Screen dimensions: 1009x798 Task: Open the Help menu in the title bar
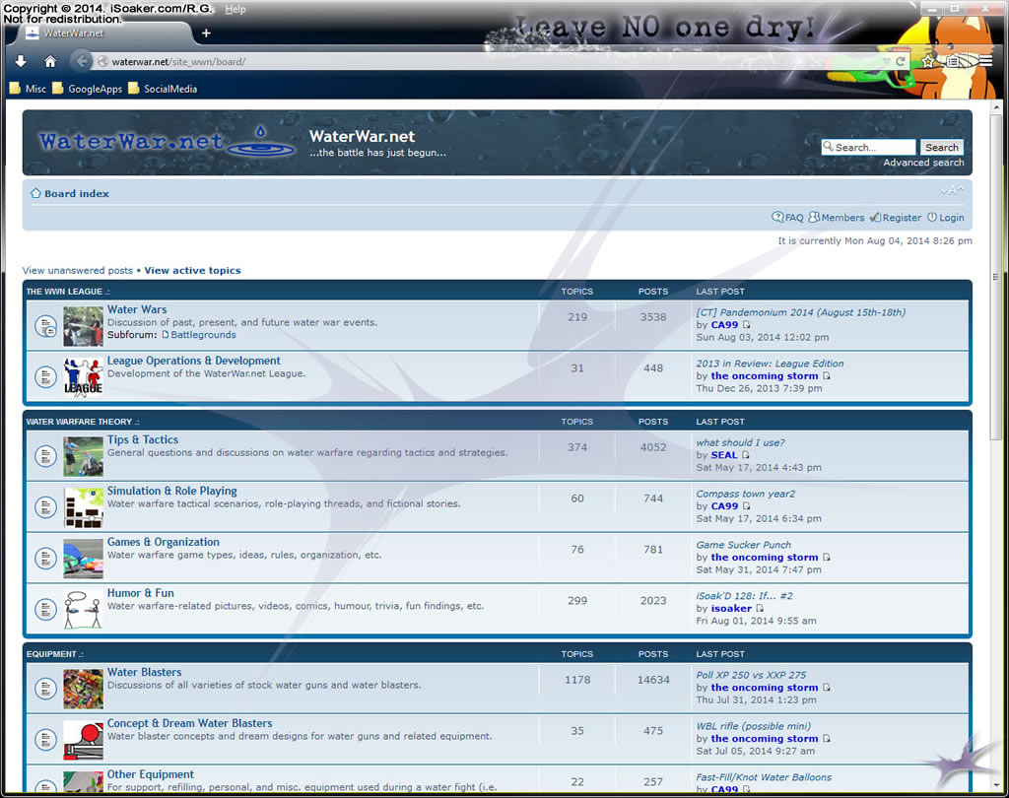[x=235, y=9]
